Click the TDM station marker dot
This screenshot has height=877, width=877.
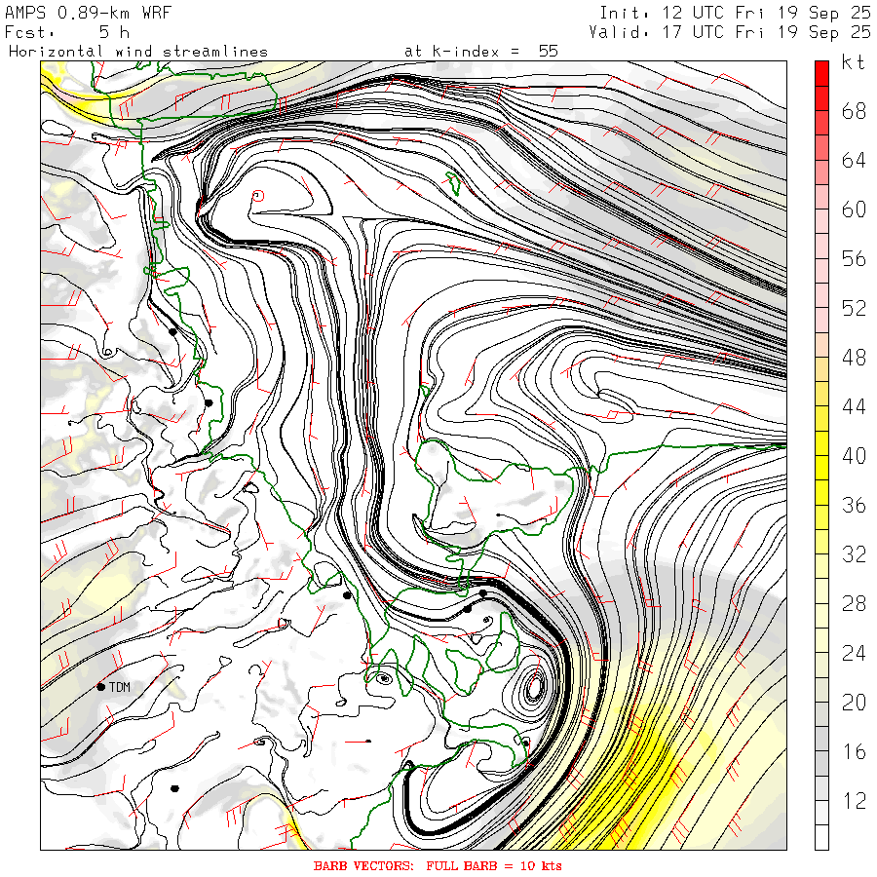[101, 687]
